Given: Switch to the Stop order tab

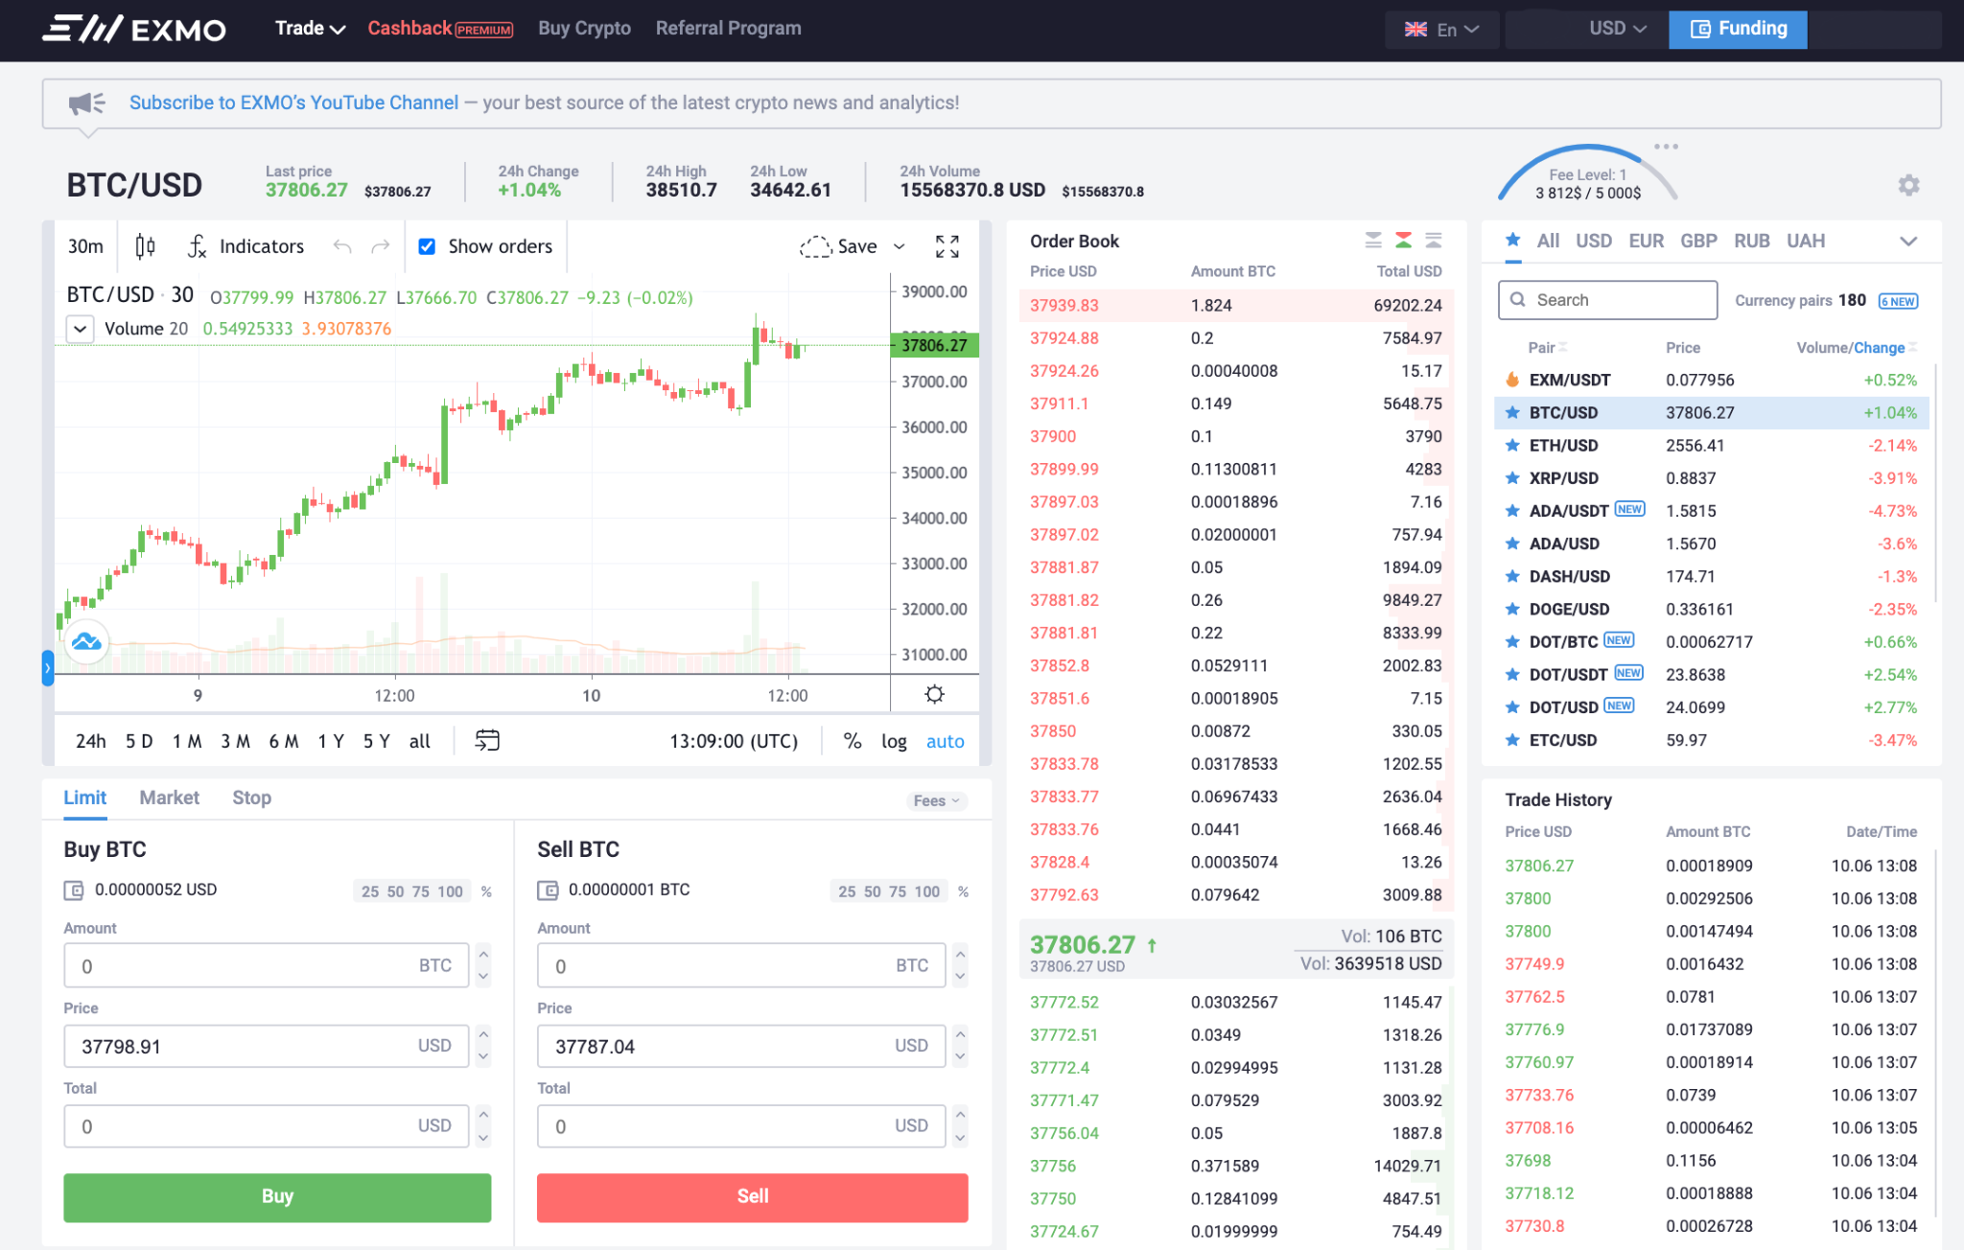Looking at the screenshot, I should pos(251,798).
